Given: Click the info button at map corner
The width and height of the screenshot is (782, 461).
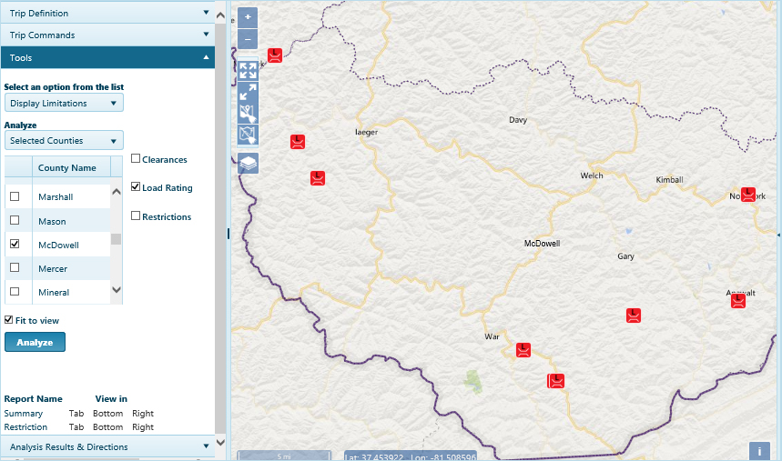Looking at the screenshot, I should click(759, 451).
